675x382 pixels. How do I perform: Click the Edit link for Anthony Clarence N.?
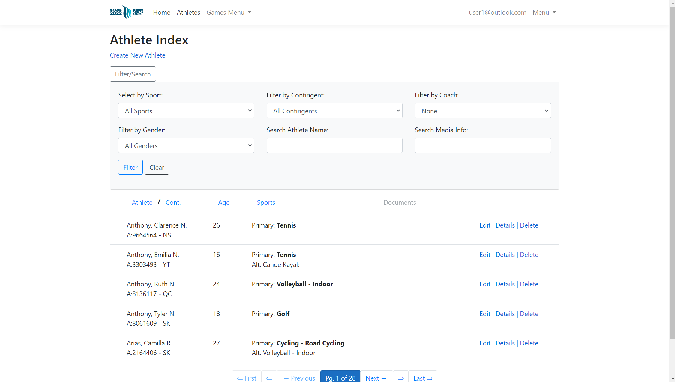485,225
